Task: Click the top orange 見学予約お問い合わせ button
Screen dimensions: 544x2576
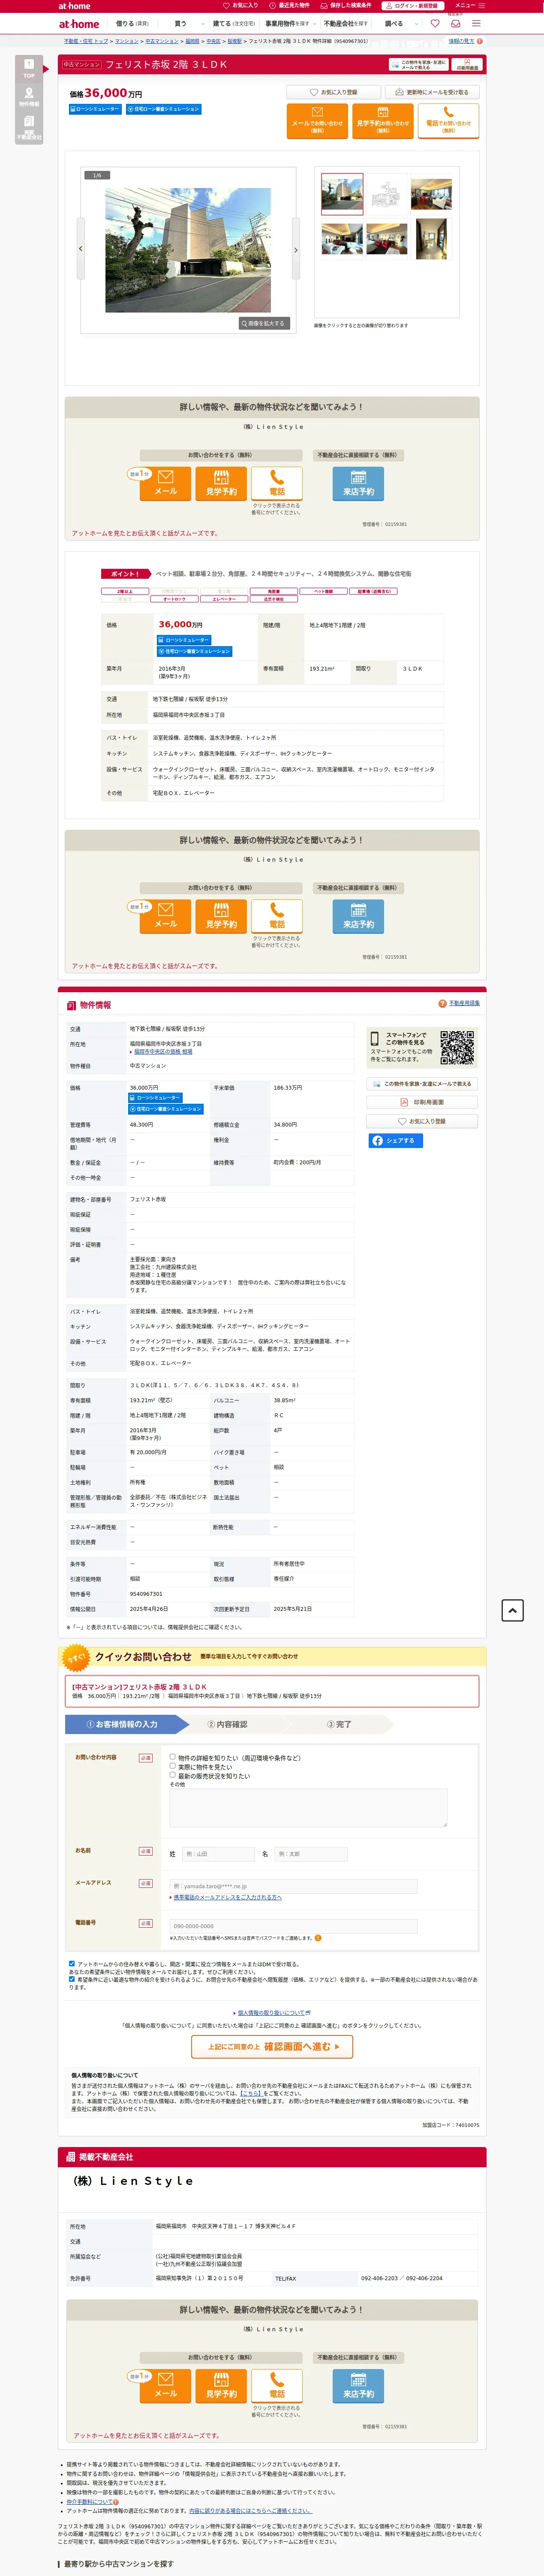Action: coord(382,120)
